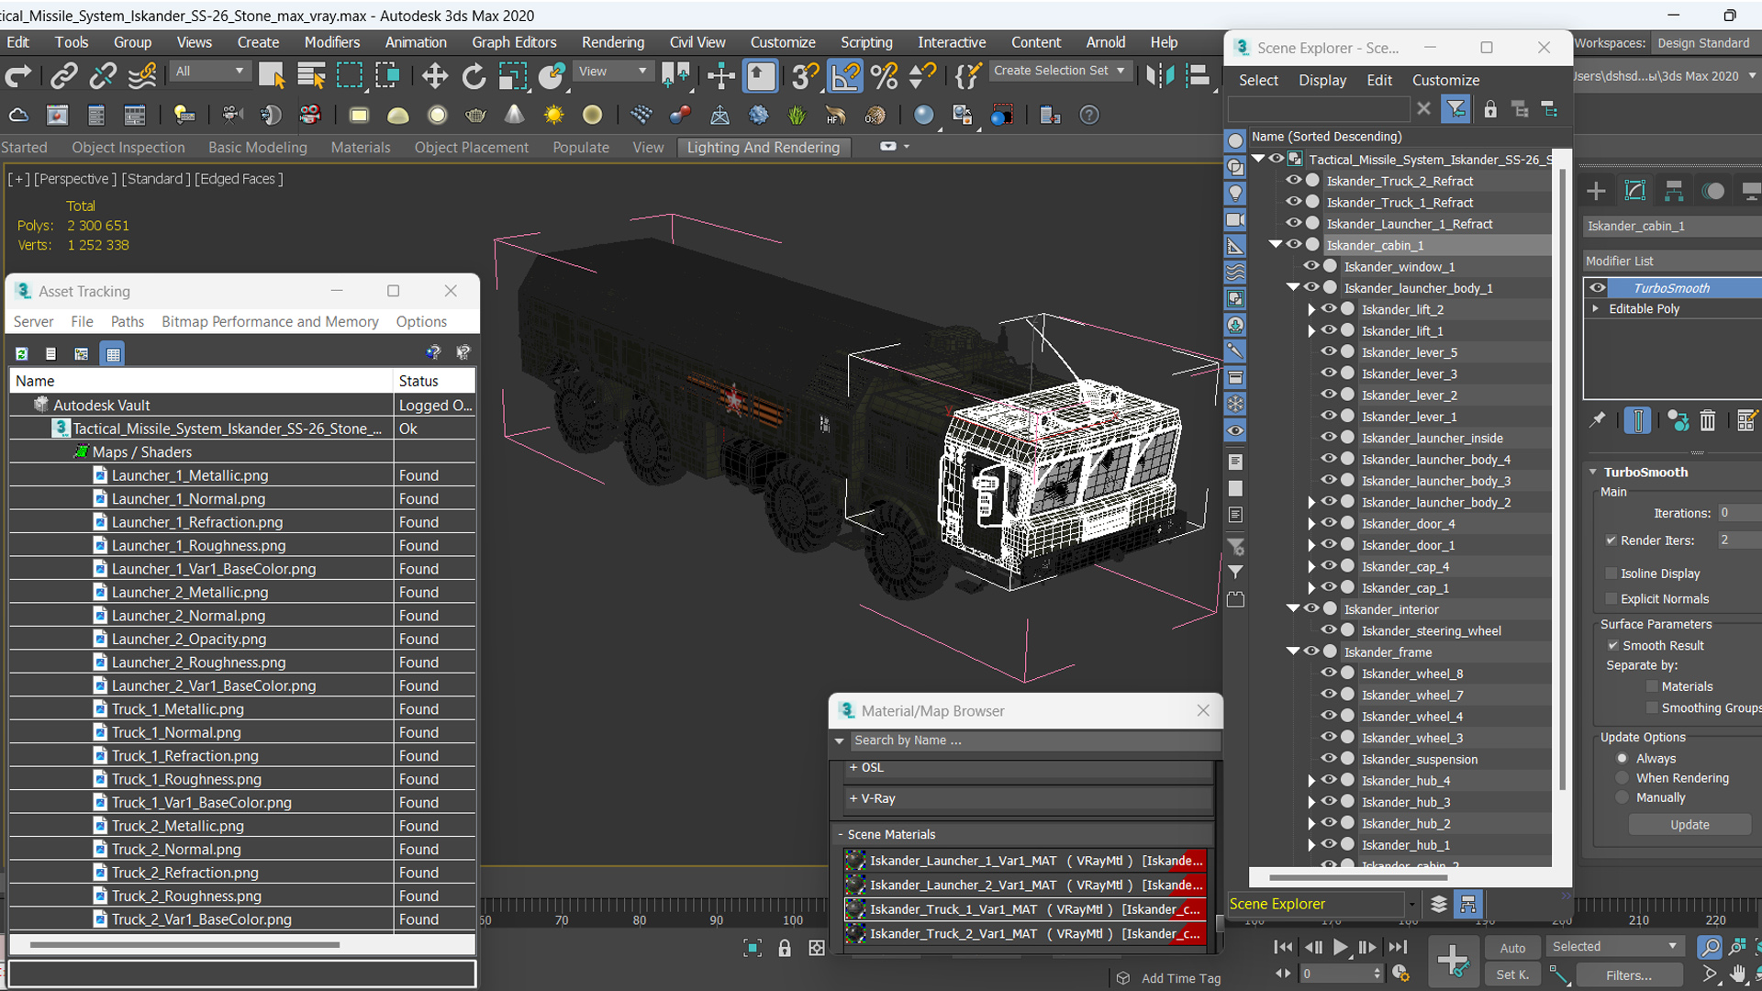This screenshot has width=1762, height=991.
Task: Hide Iskander_window_1 with its eye icon
Action: pos(1310,266)
